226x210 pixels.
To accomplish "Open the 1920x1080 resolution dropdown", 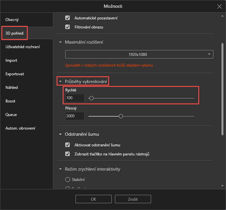I will pos(139,54).
